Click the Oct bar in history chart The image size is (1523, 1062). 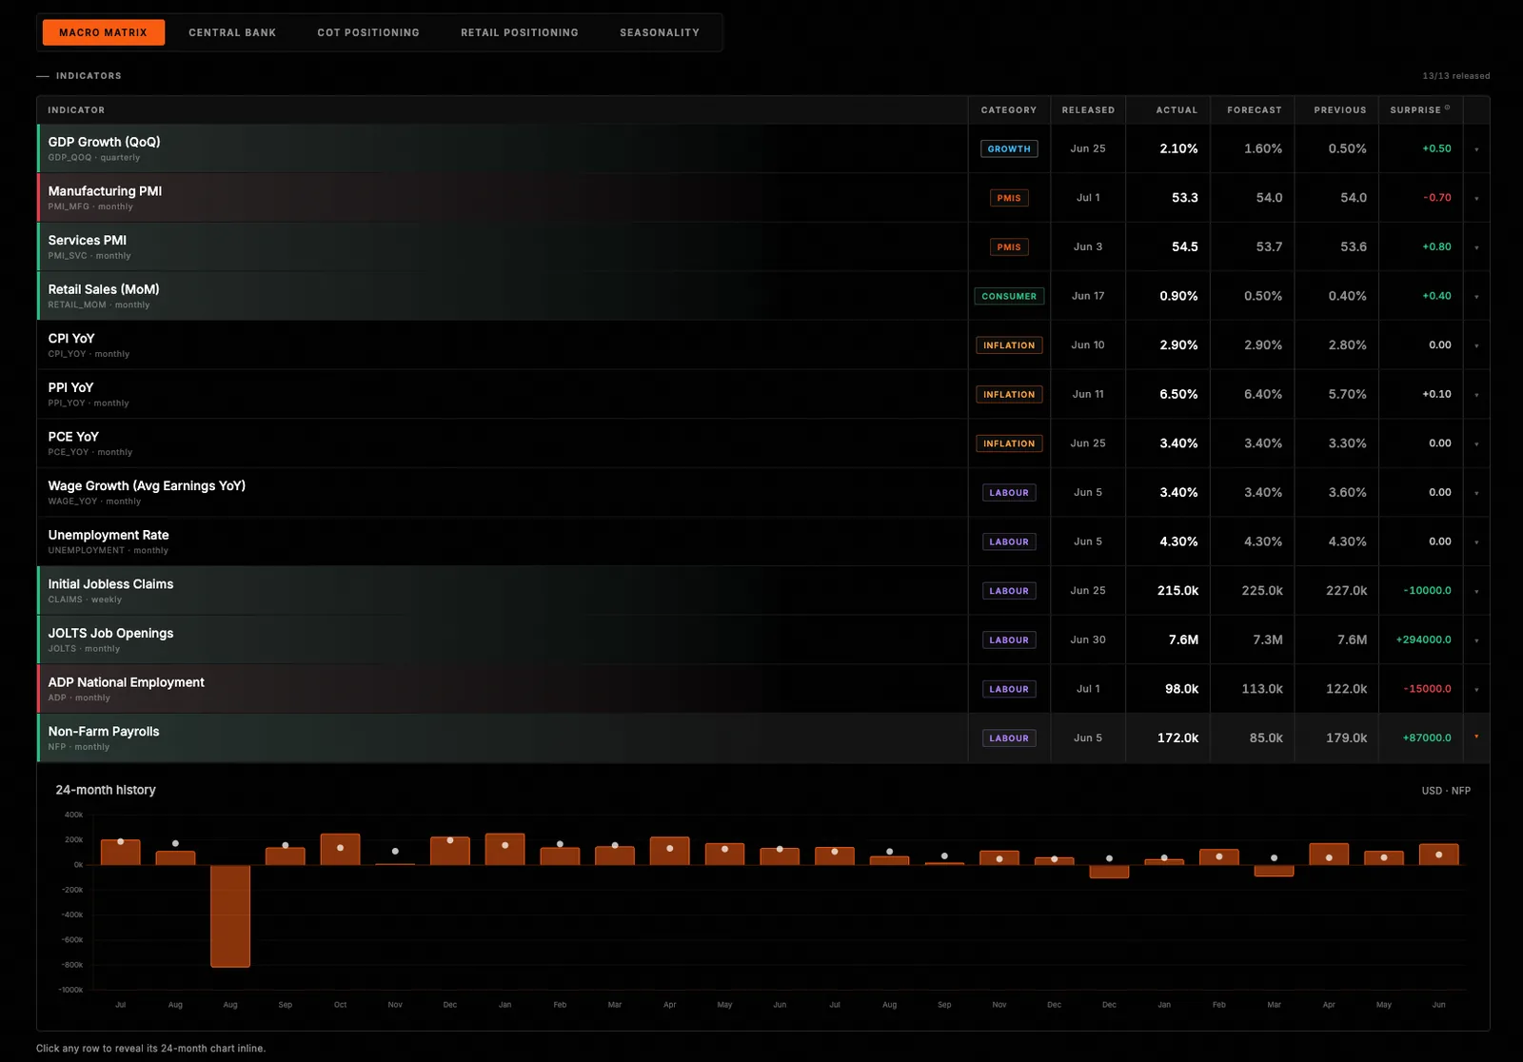pos(341,850)
